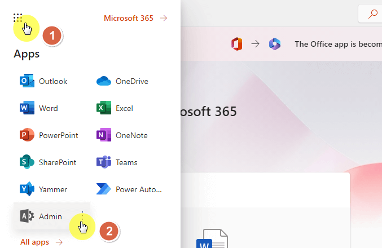Viewport: 382px width, 248px height.
Task: Open Power Automate app icon
Action: coord(104,189)
